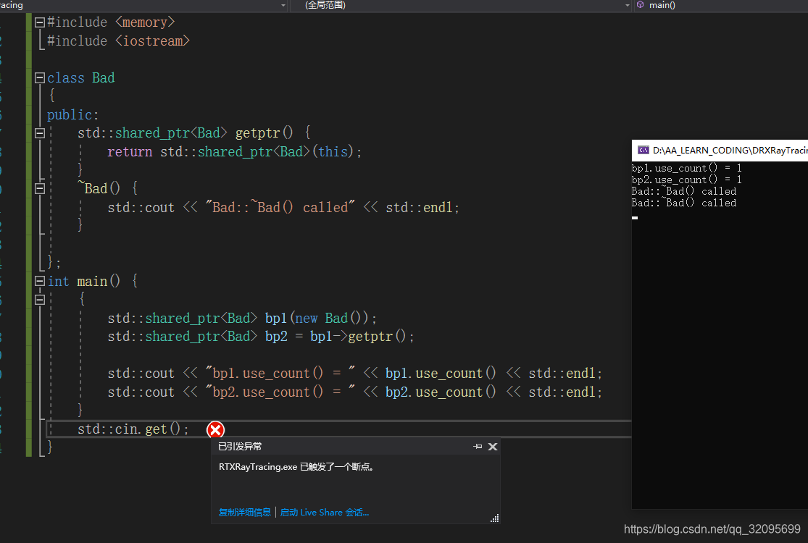Pin the 已引发异常 exception popup
This screenshot has height=543, width=808.
(x=479, y=446)
